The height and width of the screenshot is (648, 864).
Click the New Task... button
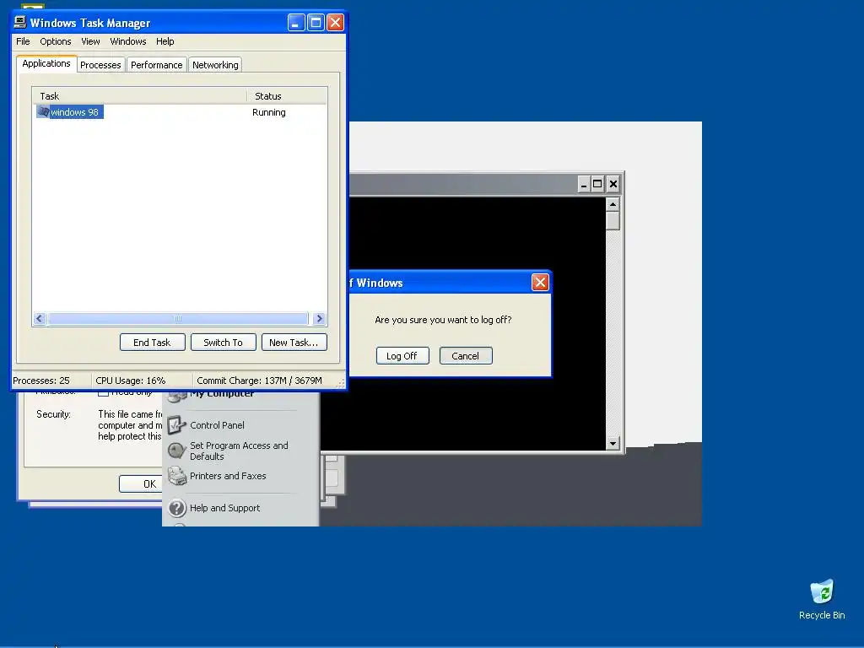[x=294, y=343]
